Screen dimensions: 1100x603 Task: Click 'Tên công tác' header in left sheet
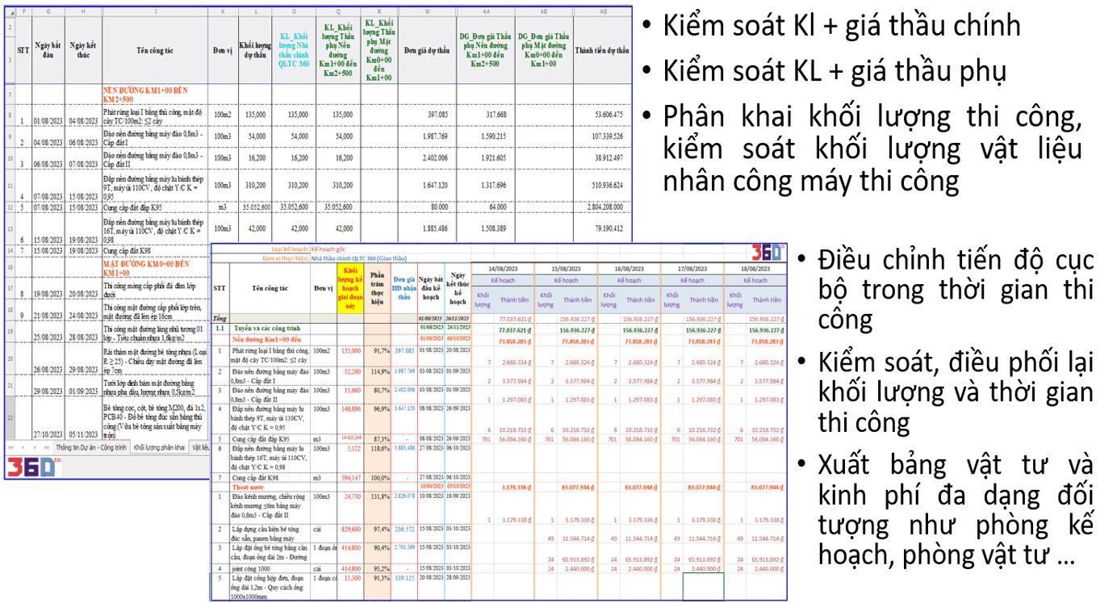(154, 49)
